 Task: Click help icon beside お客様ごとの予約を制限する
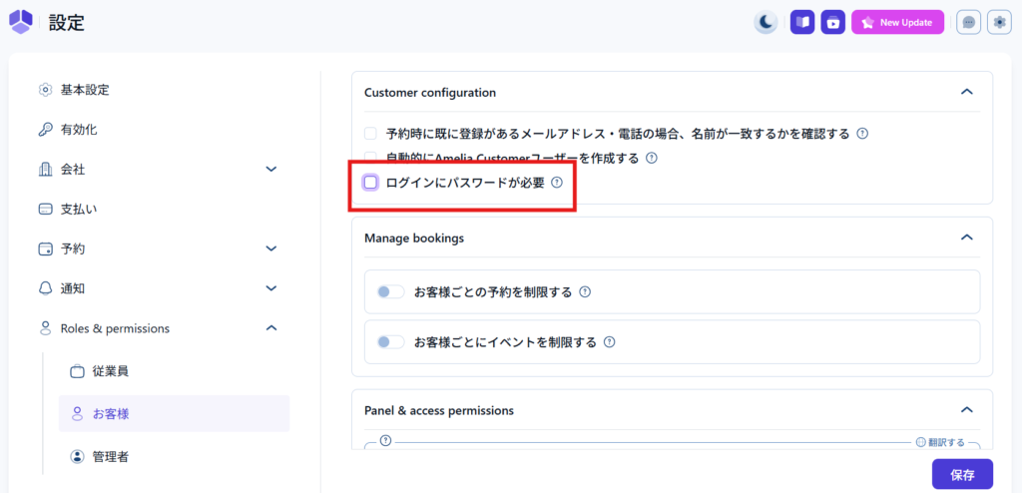586,292
